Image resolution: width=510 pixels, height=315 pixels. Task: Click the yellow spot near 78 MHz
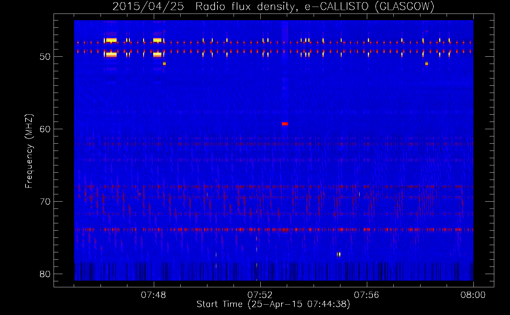tap(339, 254)
